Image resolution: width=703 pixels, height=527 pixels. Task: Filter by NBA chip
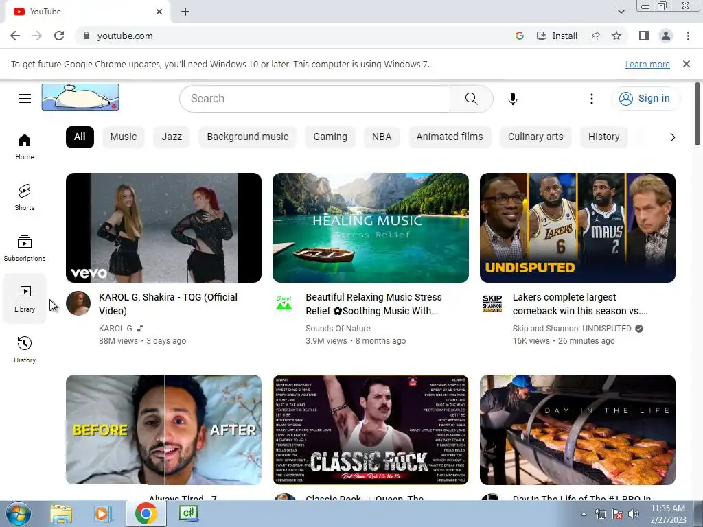pyautogui.click(x=382, y=137)
